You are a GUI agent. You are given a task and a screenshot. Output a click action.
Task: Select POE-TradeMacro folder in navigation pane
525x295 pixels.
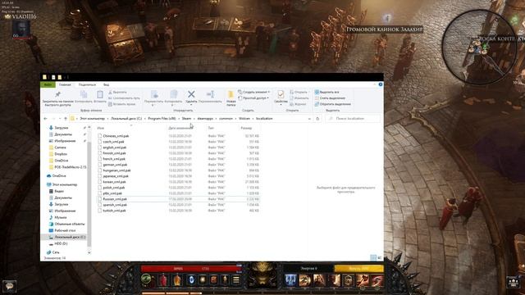pyautogui.click(x=67, y=167)
